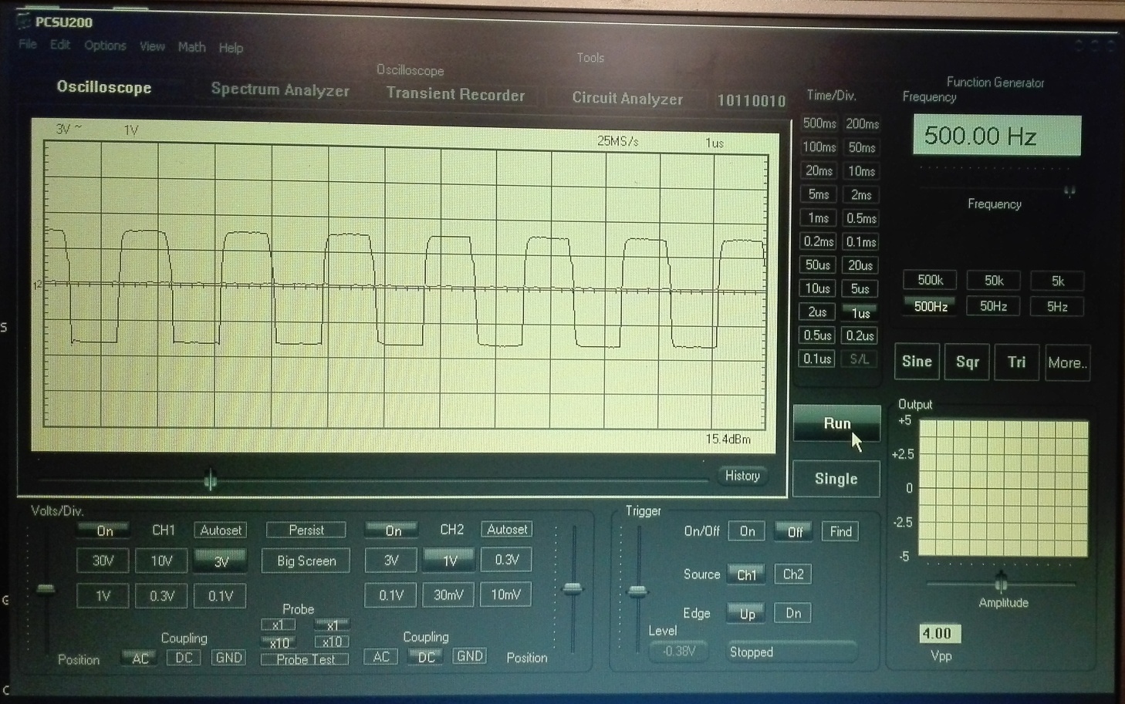1125x704 pixels.
Task: Select Tri triangle waveform output
Action: point(1016,362)
